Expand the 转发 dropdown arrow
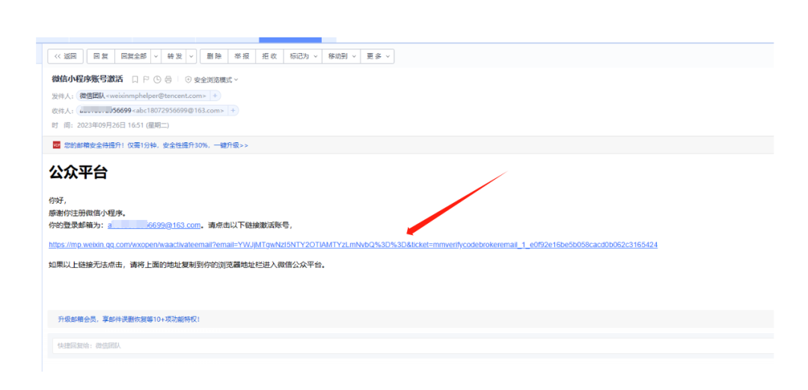Image resolution: width=808 pixels, height=390 pixels. point(192,56)
